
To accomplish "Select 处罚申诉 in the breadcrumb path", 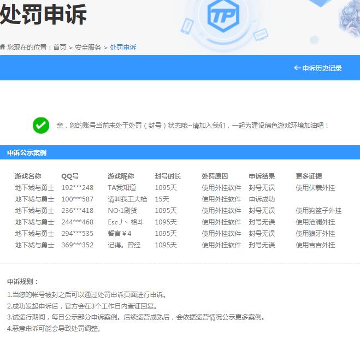I will (123, 48).
